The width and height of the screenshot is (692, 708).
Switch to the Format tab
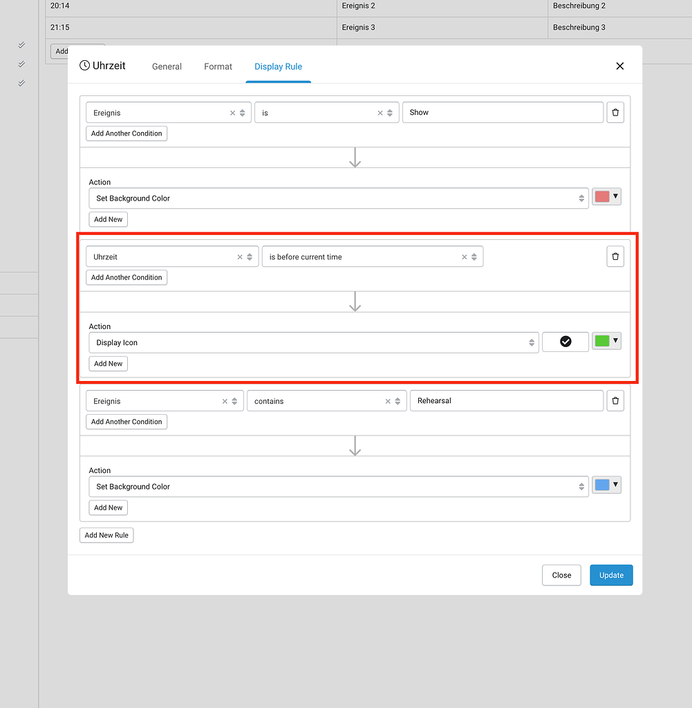[x=218, y=66]
